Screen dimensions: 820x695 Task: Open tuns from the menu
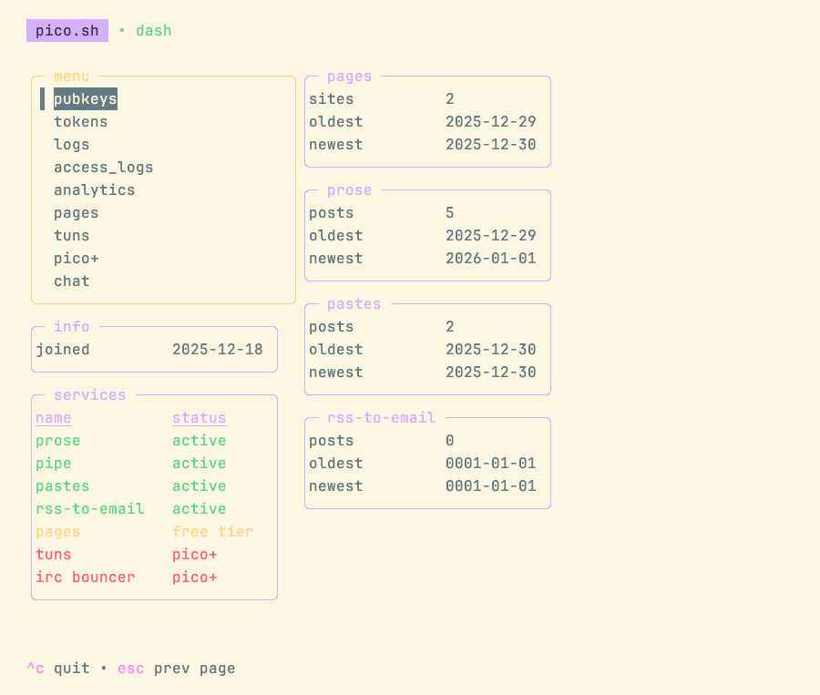point(71,235)
